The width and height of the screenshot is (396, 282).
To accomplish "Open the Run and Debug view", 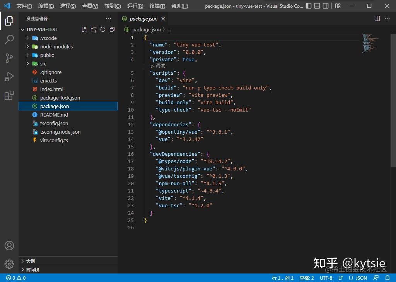I will (9, 77).
